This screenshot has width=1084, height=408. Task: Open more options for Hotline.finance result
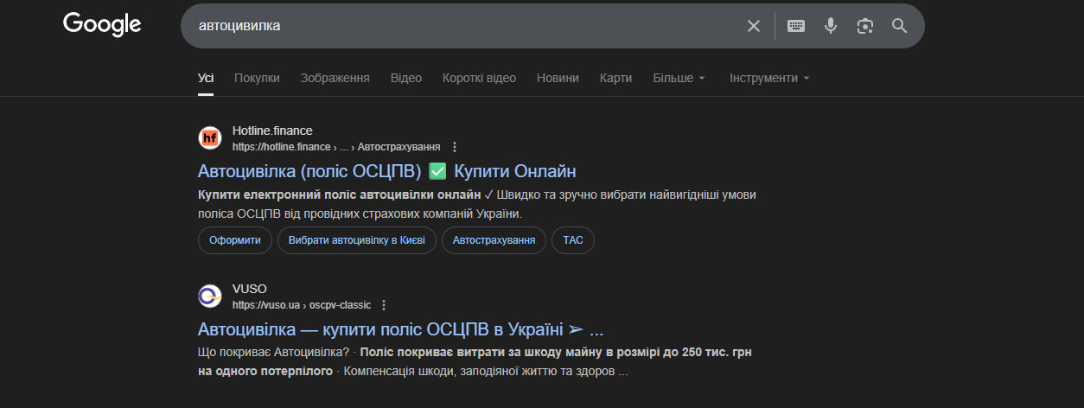[x=456, y=147]
